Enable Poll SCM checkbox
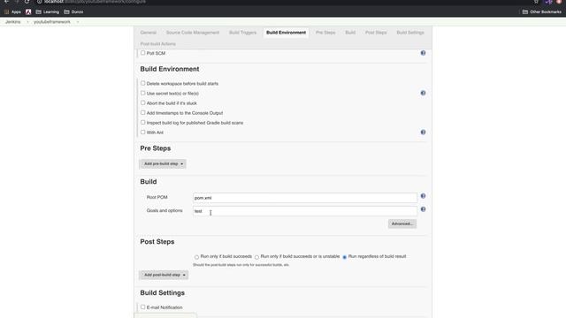The height and width of the screenshot is (318, 566). point(143,53)
